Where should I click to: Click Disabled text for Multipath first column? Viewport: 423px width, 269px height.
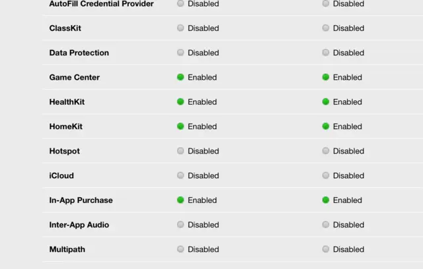[x=203, y=249]
